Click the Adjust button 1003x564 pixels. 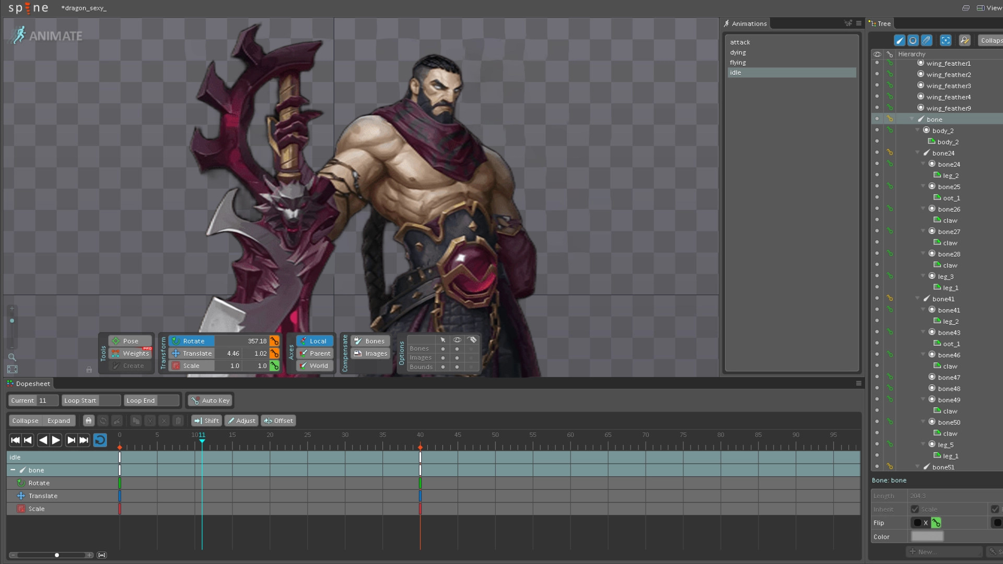coord(242,421)
